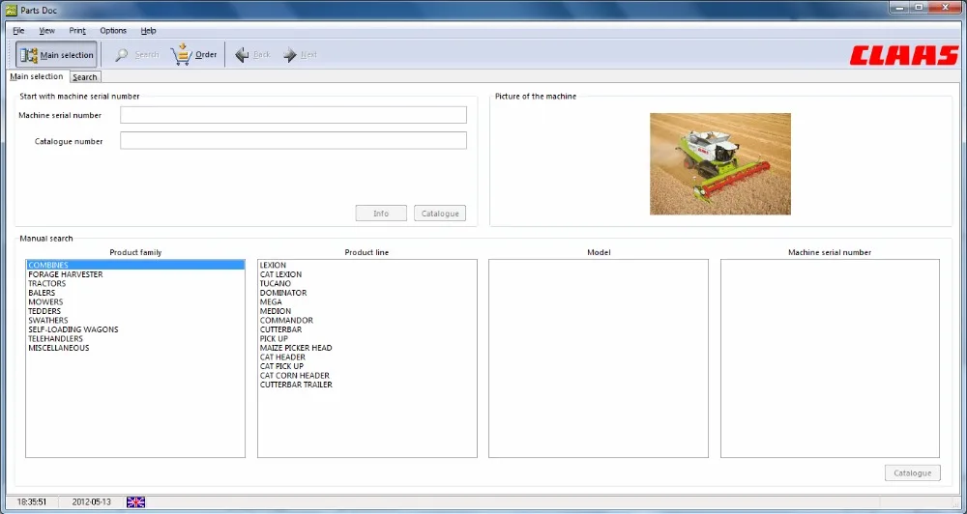The width and height of the screenshot is (967, 514).
Task: Click the combine harvester machine picture
Action: (x=720, y=164)
